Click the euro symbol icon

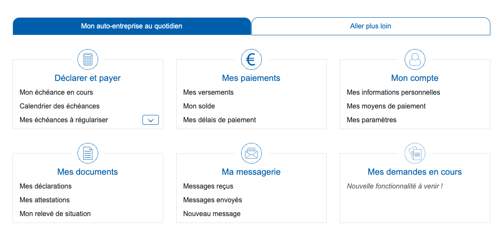pyautogui.click(x=251, y=59)
